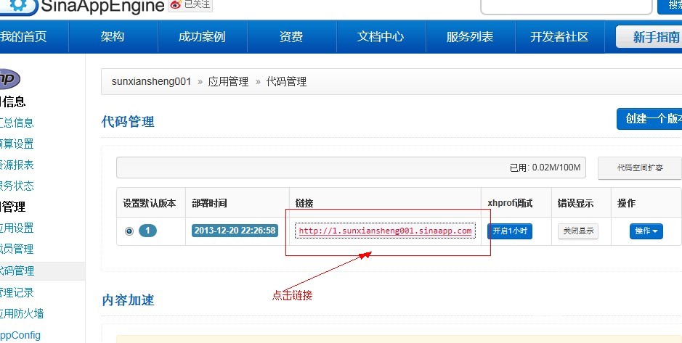
Task: Open the 操作 dropdown in version row
Action: 646,231
